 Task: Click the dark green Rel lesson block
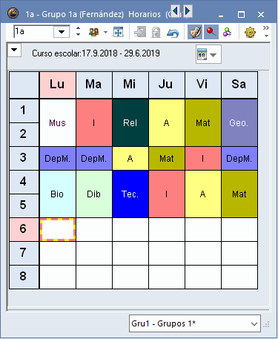pyautogui.click(x=130, y=123)
